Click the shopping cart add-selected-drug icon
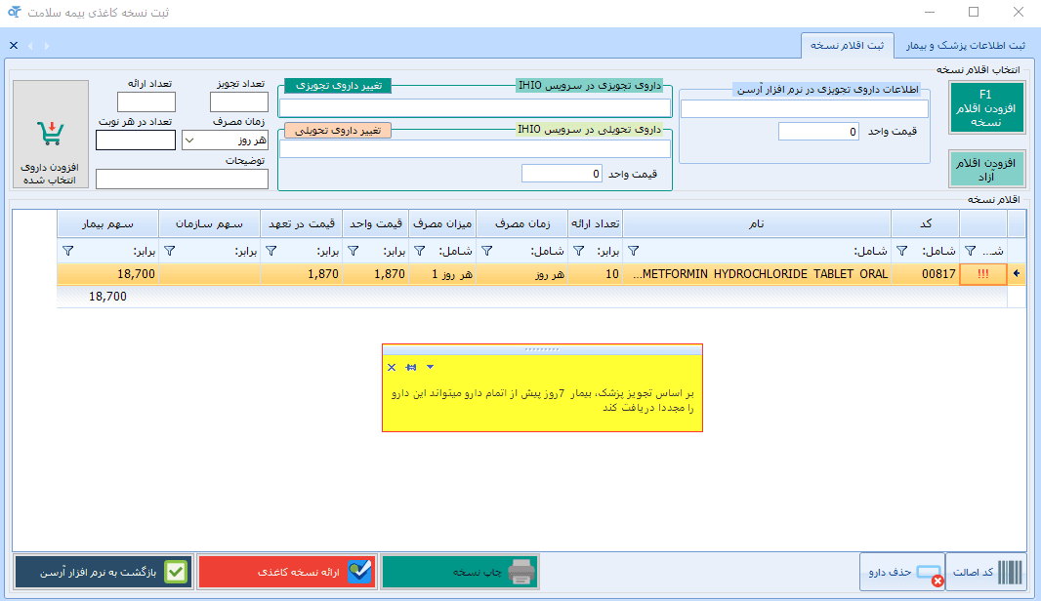This screenshot has width=1041, height=601. [x=51, y=134]
